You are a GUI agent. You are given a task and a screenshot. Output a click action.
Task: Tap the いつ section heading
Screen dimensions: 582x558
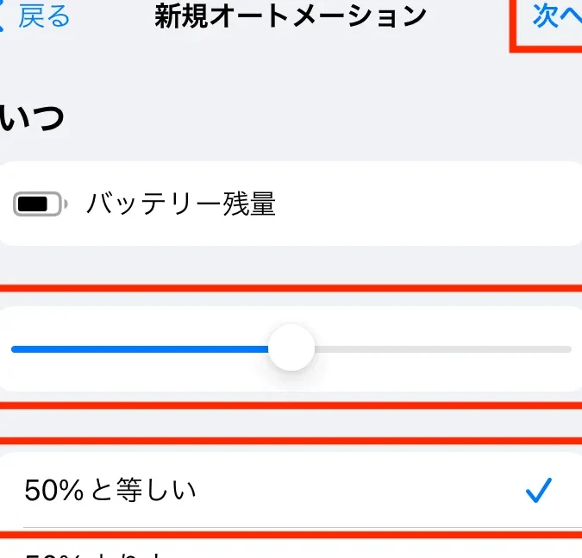(32, 117)
